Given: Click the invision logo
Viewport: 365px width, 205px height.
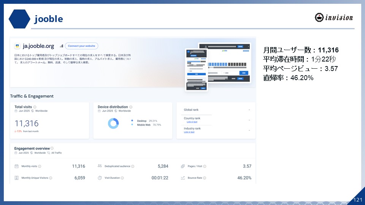Looking at the screenshot, I should coord(333,17).
